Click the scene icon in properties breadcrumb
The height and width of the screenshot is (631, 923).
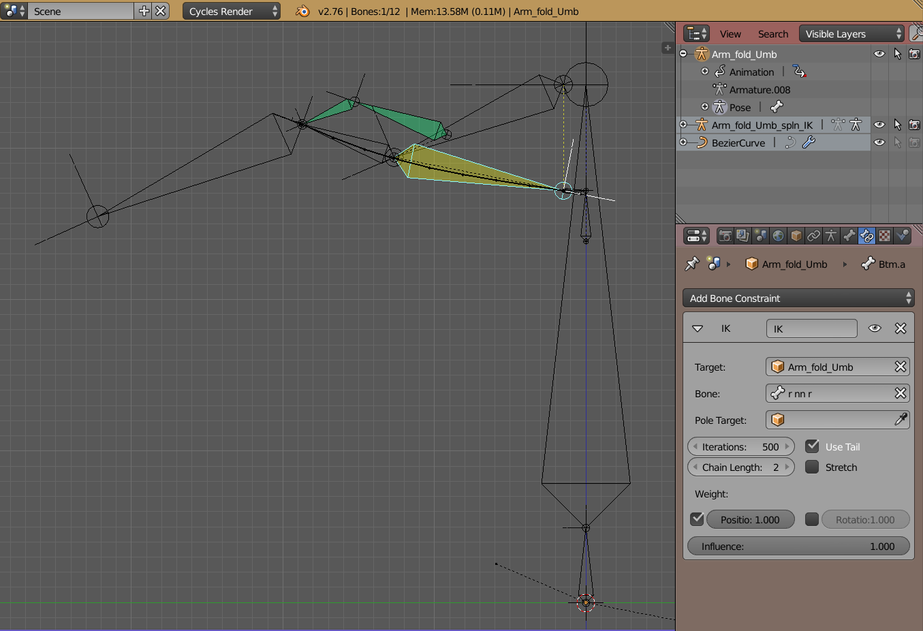tap(713, 264)
